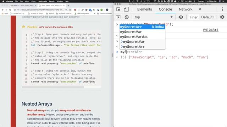Open the Apple menu
Image resolution: width=227 pixels, height=127 pixels.
click(x=3, y=1)
